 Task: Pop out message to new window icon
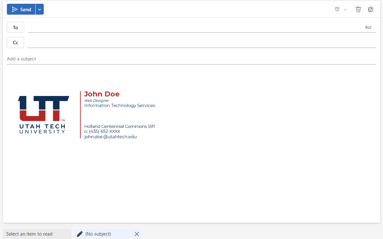371,9
